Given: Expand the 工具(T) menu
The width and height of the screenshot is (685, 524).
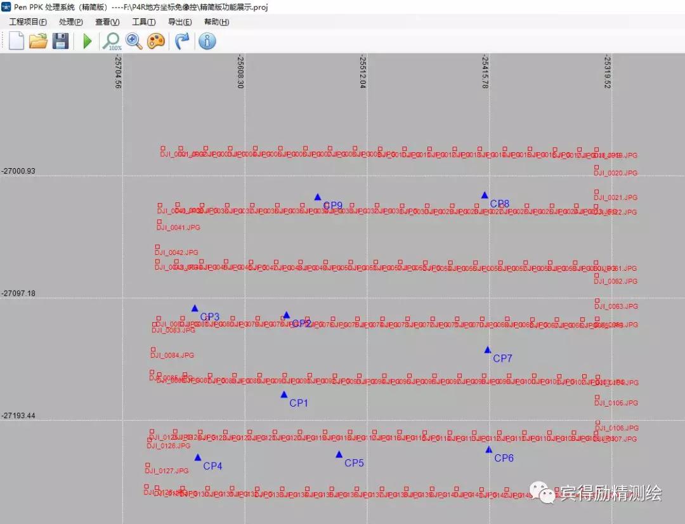Looking at the screenshot, I should [x=143, y=22].
